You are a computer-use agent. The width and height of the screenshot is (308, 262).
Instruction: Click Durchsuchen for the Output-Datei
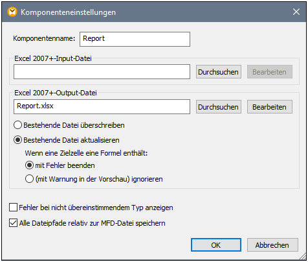click(219, 107)
